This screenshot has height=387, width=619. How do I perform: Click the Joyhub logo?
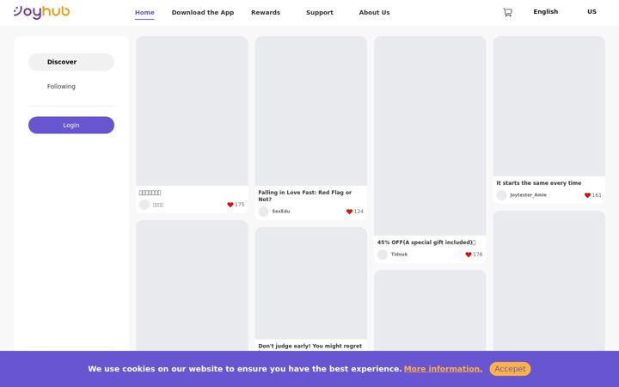pyautogui.click(x=41, y=12)
